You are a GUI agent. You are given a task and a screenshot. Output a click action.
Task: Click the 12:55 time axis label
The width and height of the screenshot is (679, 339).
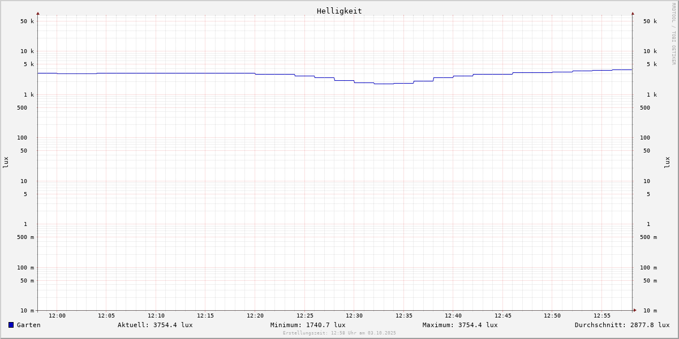pos(602,316)
